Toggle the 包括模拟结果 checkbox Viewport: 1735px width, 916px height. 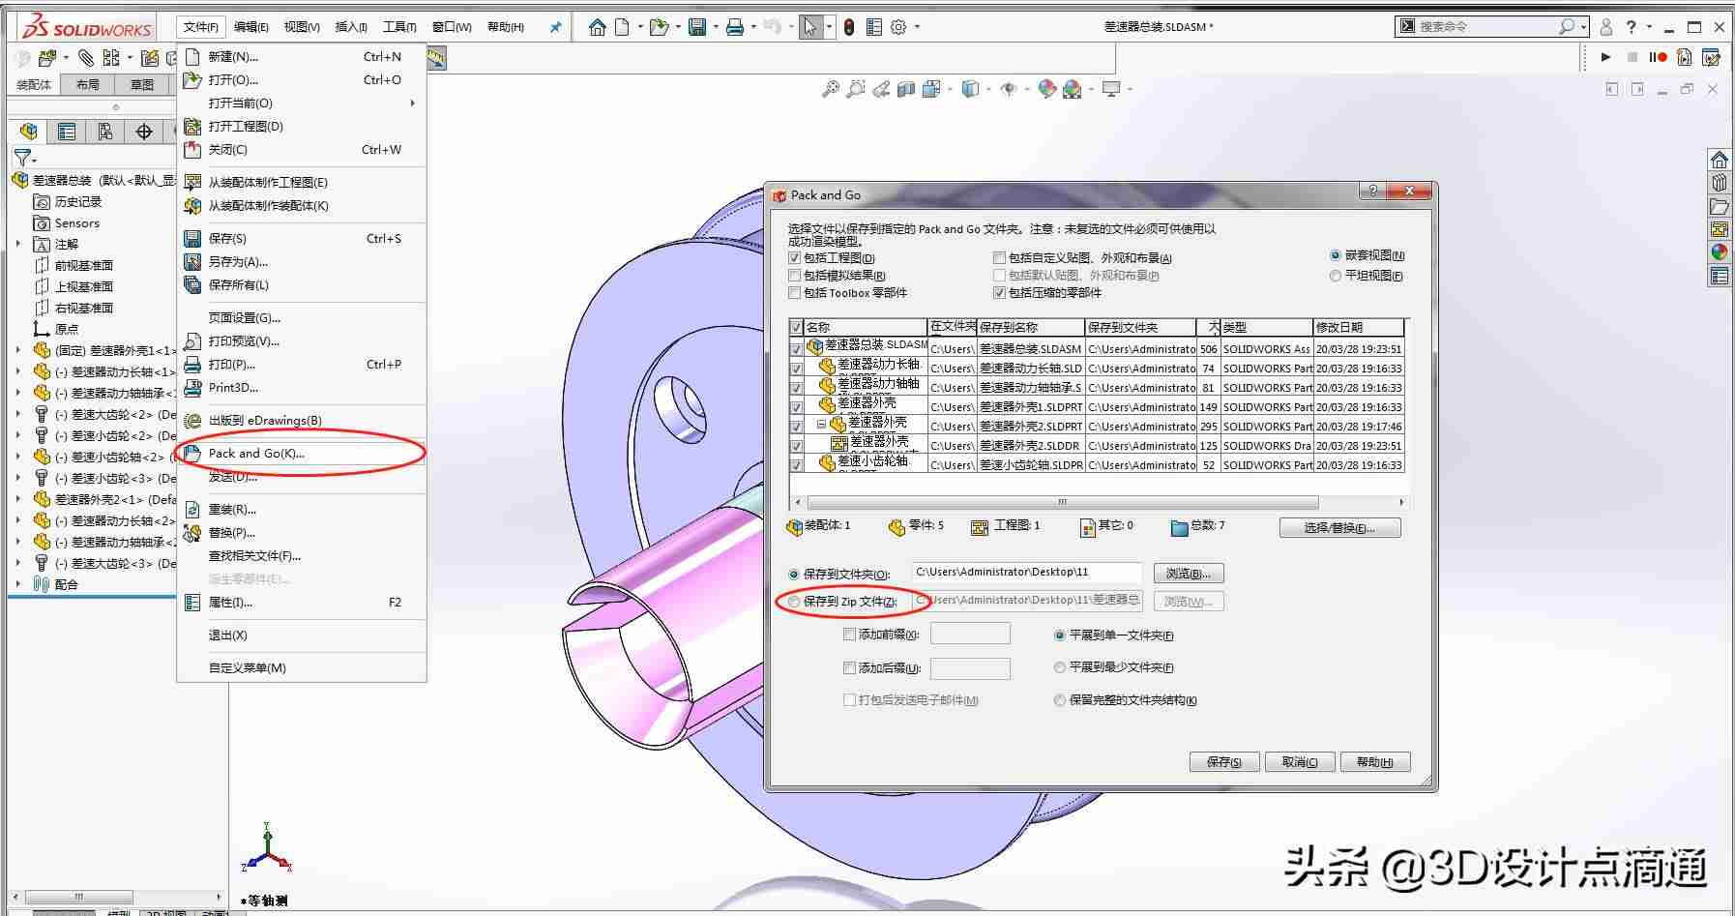click(x=794, y=276)
